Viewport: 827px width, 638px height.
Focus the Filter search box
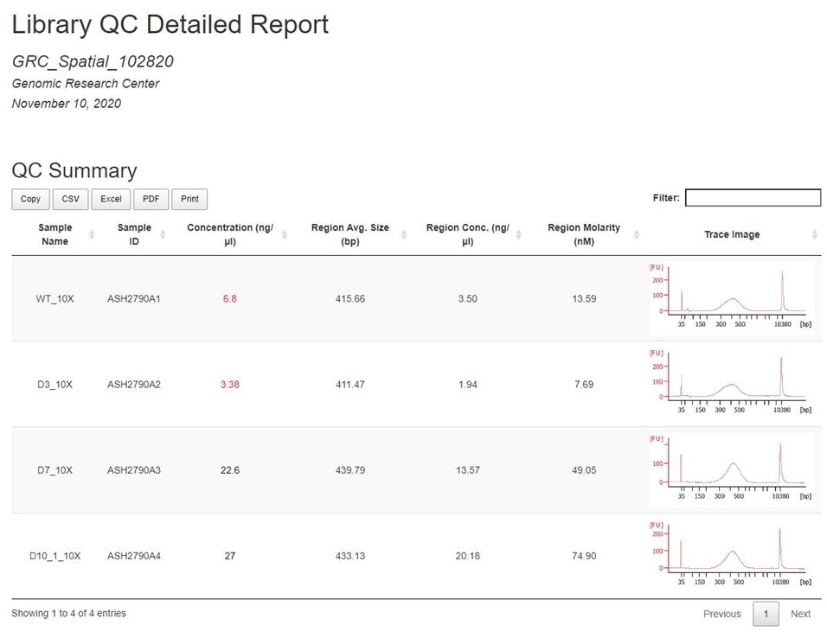[753, 198]
